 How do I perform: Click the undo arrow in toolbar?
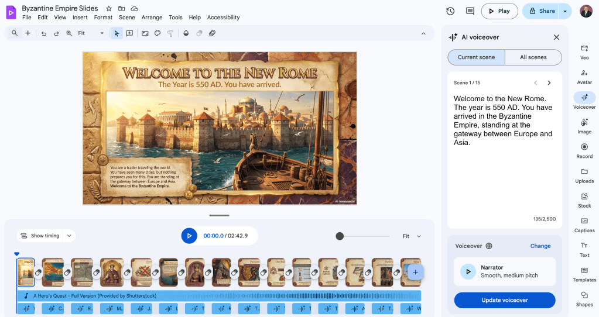[44, 33]
